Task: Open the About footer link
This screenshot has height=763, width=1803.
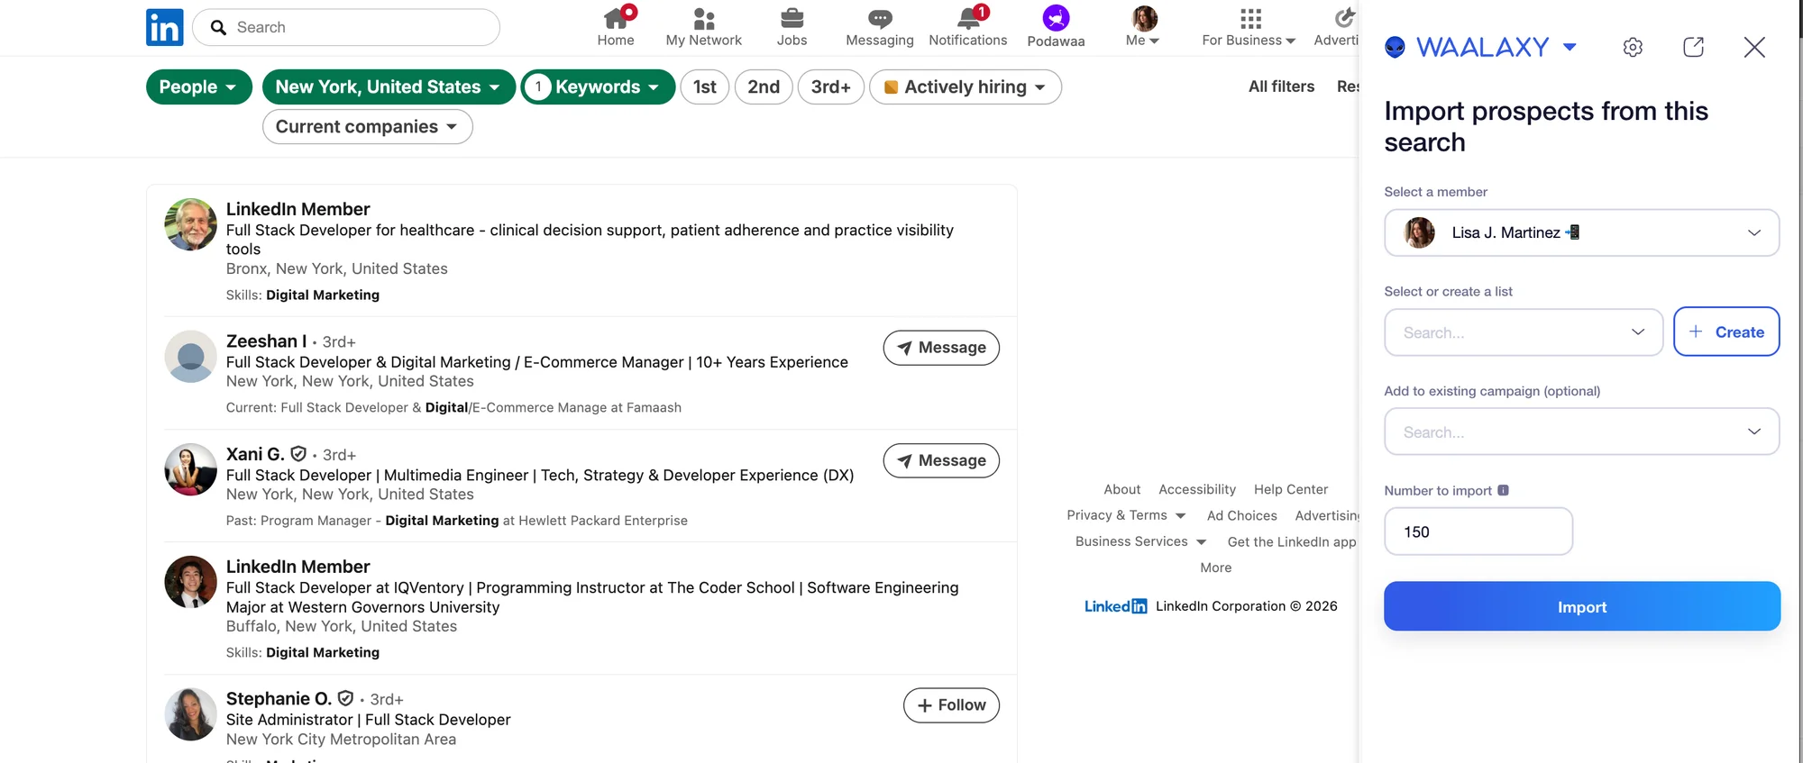Action: [x=1122, y=489]
